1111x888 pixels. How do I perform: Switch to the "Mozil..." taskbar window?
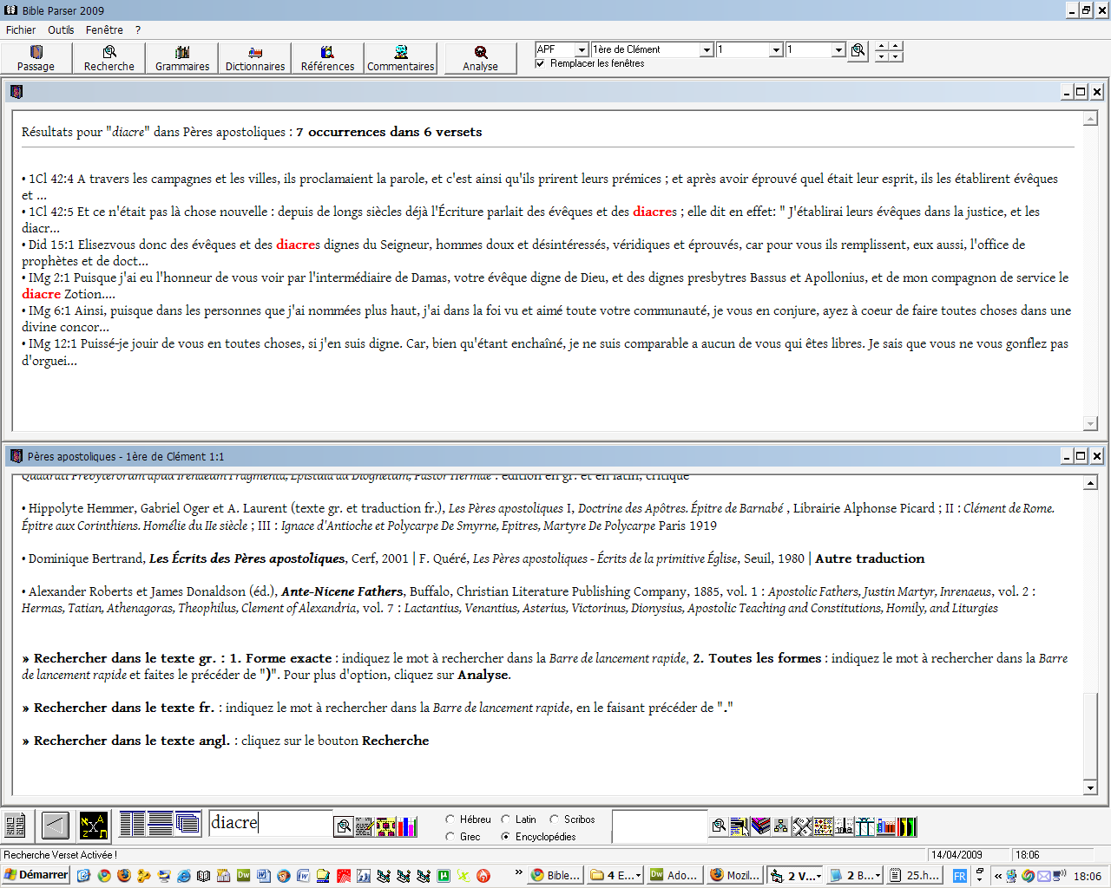(x=735, y=876)
